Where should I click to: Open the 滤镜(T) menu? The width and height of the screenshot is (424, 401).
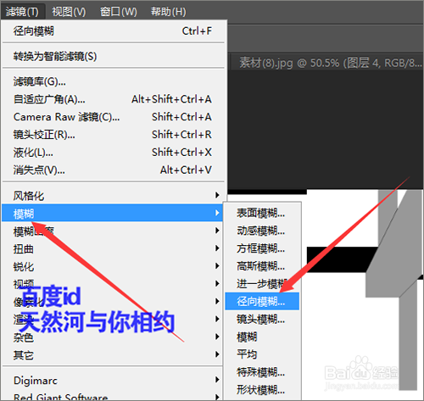coord(23,12)
